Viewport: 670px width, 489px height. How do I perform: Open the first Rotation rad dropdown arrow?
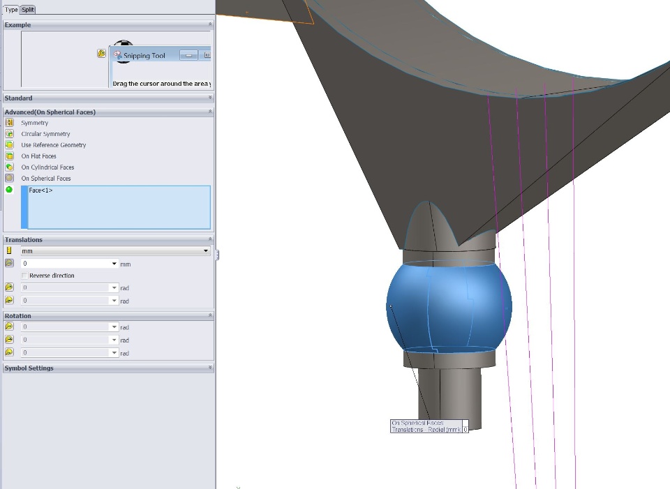[114, 327]
